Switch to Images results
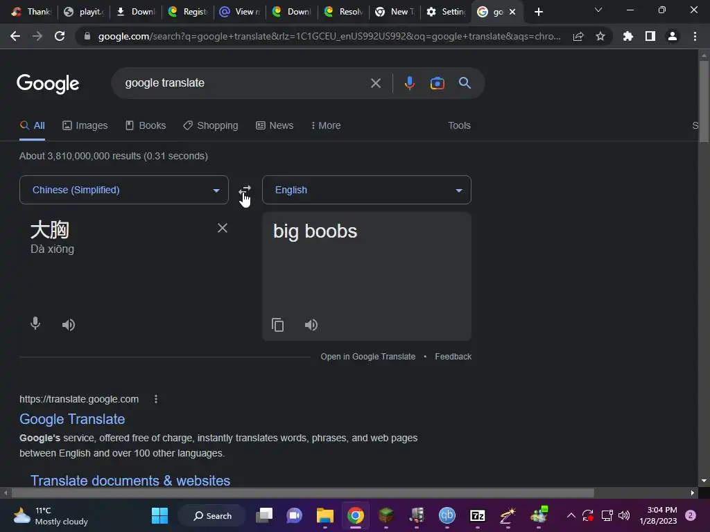This screenshot has width=710, height=532. tap(85, 126)
